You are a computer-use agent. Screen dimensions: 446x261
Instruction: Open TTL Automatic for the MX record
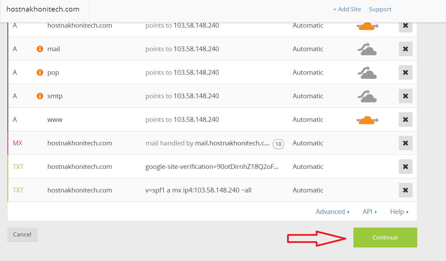308,143
